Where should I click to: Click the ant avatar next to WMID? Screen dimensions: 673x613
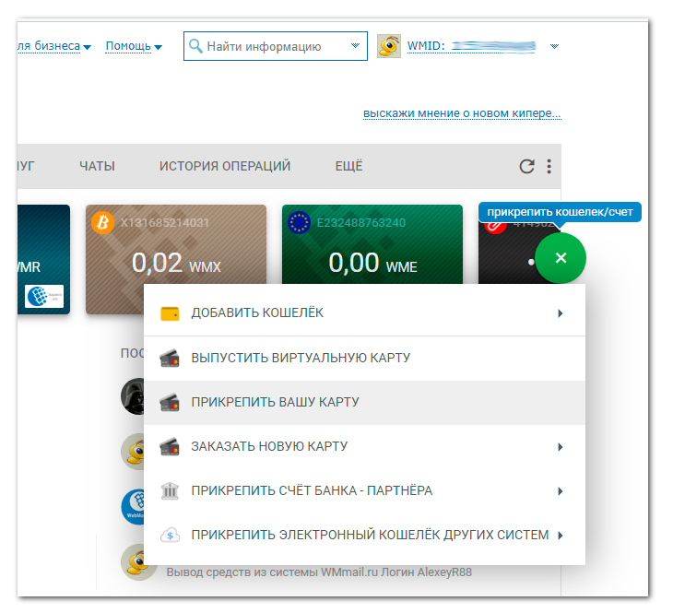click(389, 46)
